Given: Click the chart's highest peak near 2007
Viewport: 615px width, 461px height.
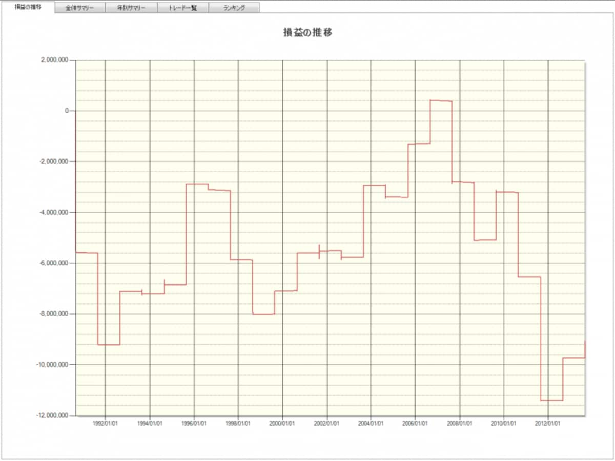Looking at the screenshot, I should (441, 100).
